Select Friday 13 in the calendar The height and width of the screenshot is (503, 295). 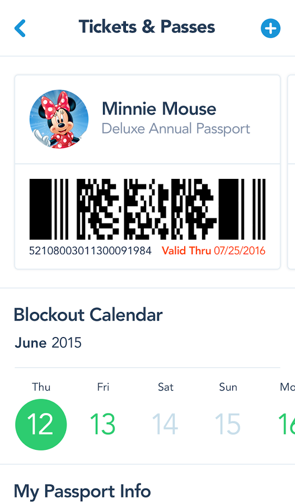pos(103,424)
